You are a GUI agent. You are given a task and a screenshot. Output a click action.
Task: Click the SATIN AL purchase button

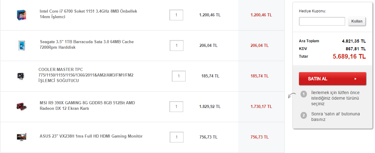click(x=332, y=79)
